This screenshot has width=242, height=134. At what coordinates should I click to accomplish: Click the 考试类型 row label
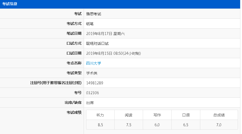(x=74, y=73)
